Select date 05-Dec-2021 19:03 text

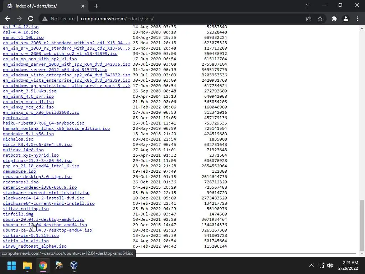(154, 118)
